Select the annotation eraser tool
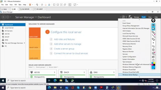161x90 pixels. [153, 39]
